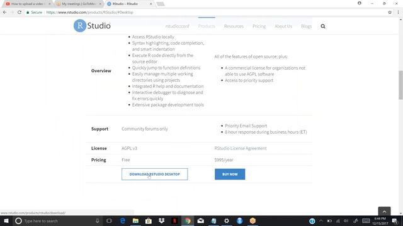Click the RStudio logo
The image size is (403, 226).
(92, 26)
